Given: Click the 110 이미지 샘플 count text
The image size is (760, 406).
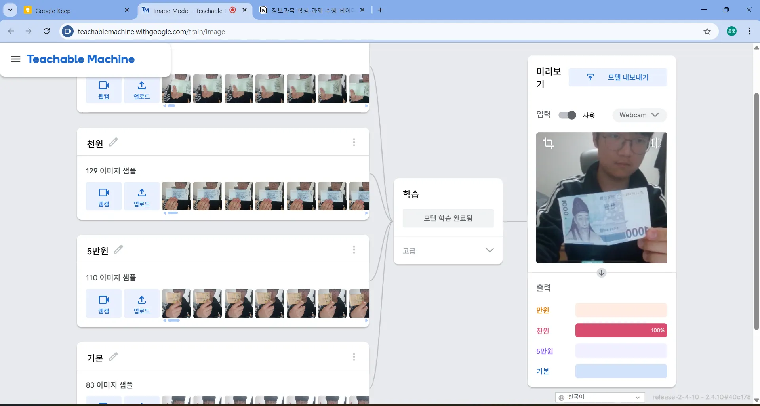Looking at the screenshot, I should tap(111, 278).
